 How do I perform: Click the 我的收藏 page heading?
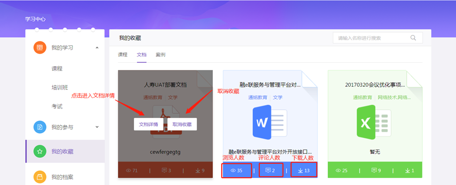coord(130,38)
